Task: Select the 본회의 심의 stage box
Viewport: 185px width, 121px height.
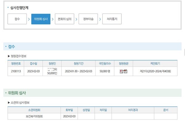Action: [64, 19]
